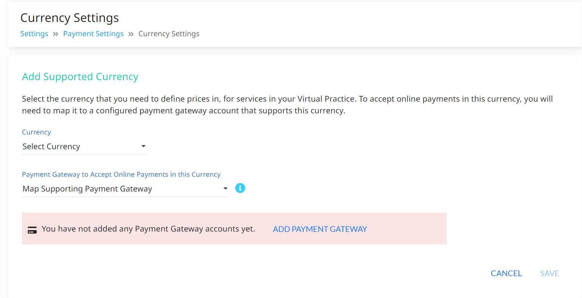582x298 pixels.
Task: Click the arrow of the Currency dropdown
Action: click(144, 146)
